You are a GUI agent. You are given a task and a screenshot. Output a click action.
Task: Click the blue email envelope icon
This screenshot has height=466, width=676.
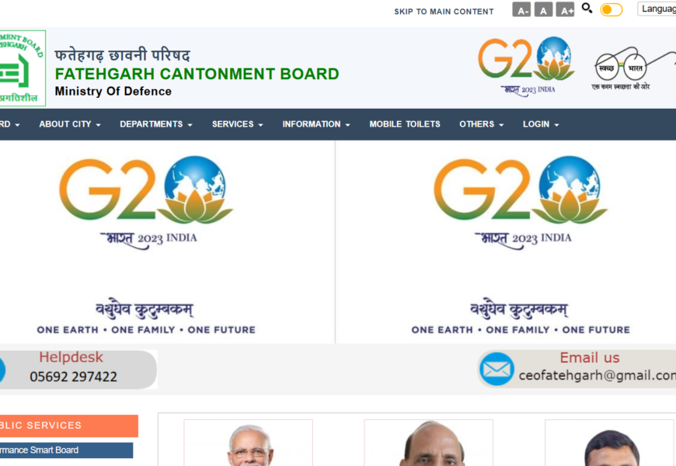click(x=497, y=369)
